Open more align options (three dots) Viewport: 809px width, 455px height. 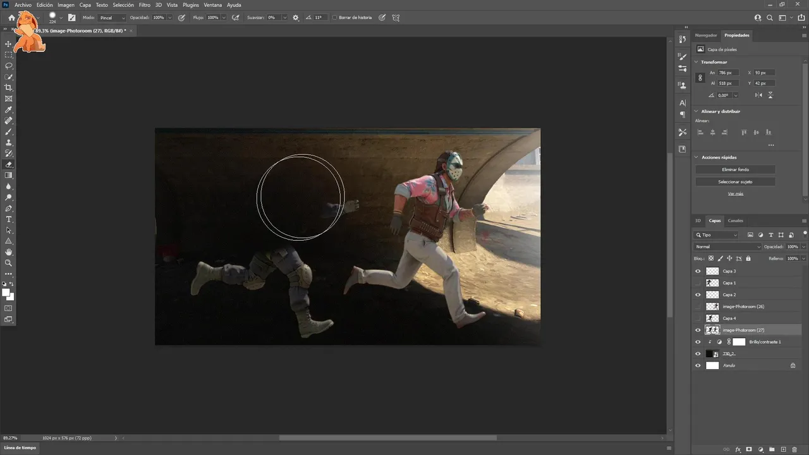(x=771, y=145)
